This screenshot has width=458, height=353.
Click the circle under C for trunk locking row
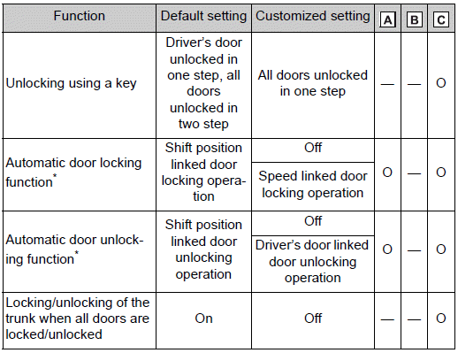coord(441,318)
